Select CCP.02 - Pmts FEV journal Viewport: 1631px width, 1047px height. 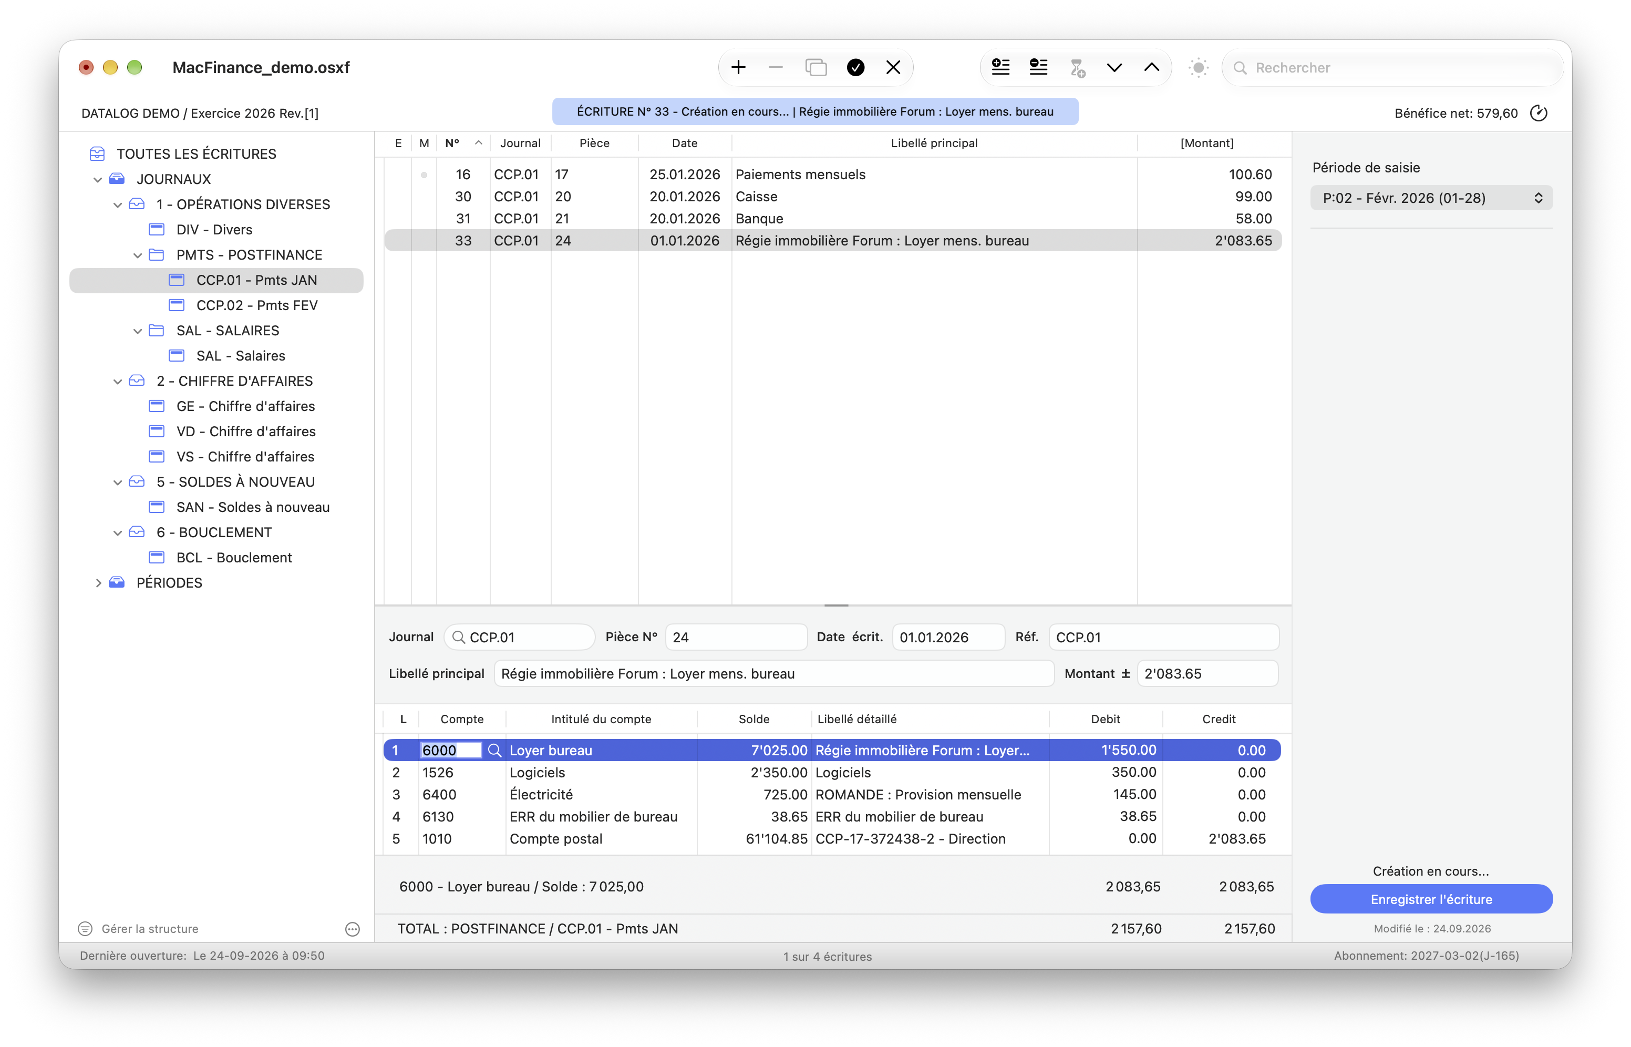257,305
